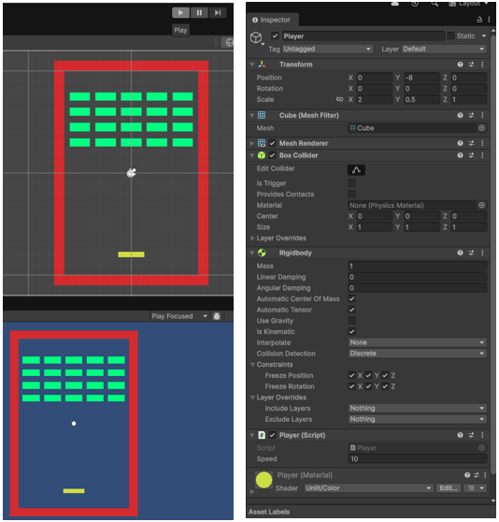The width and height of the screenshot is (499, 522).
Task: Start Play mode with the Play button
Action: pos(180,13)
